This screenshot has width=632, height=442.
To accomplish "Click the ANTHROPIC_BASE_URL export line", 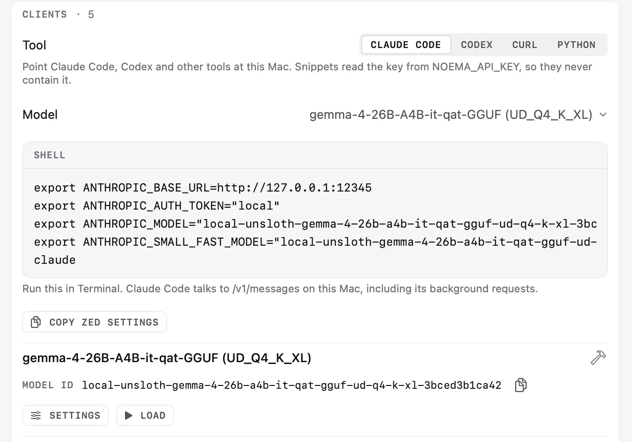I will [203, 188].
